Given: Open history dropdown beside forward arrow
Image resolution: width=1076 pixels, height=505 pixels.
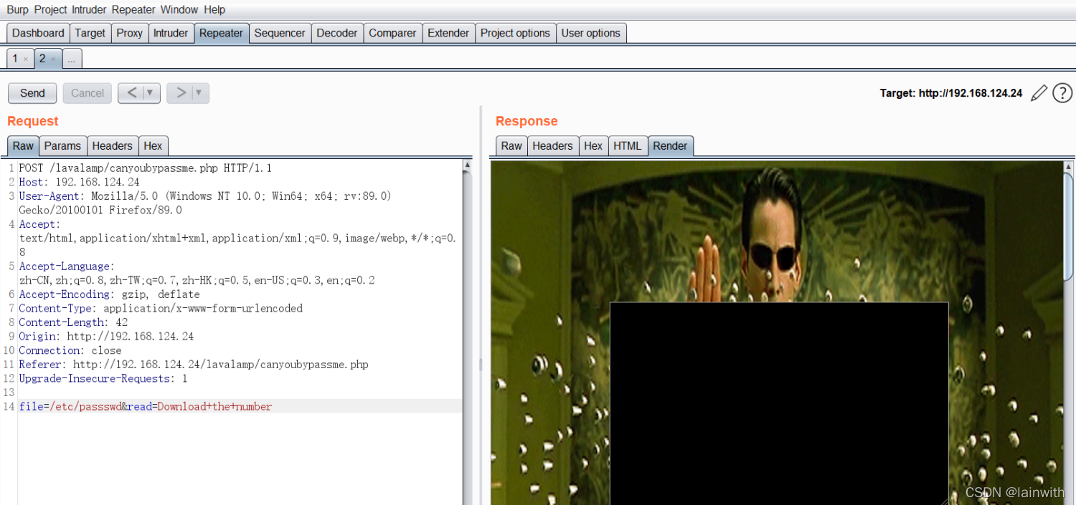Looking at the screenshot, I should pyautogui.click(x=200, y=93).
